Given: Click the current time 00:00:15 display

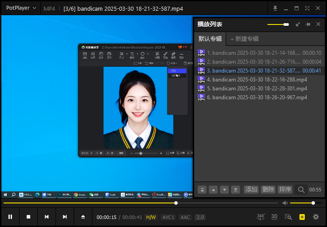Looking at the screenshot, I should tap(106, 217).
